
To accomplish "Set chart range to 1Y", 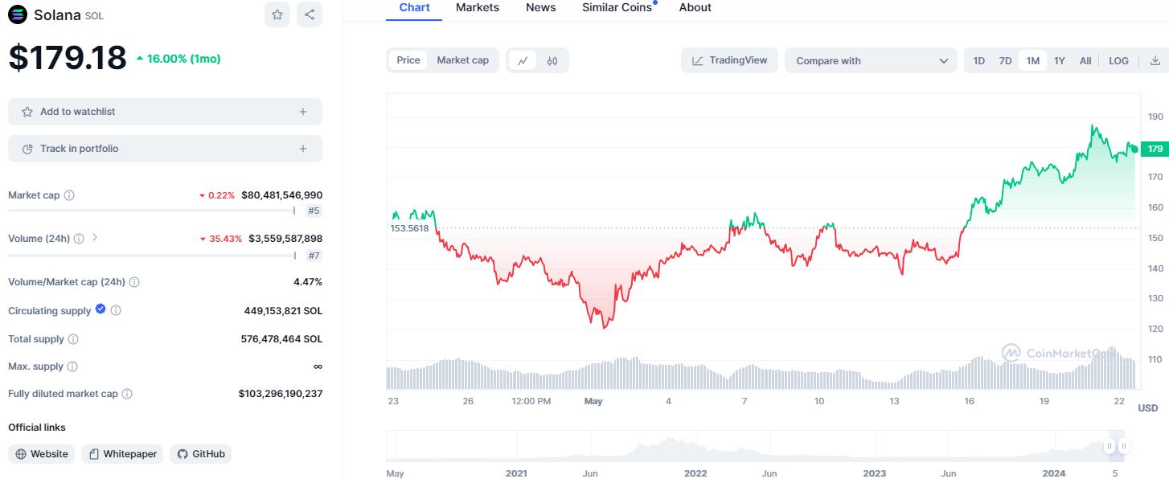I will point(1060,60).
